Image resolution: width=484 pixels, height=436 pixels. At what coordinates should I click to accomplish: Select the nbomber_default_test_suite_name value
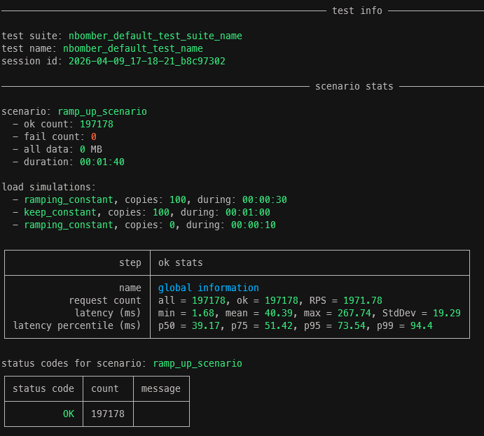[x=155, y=36]
